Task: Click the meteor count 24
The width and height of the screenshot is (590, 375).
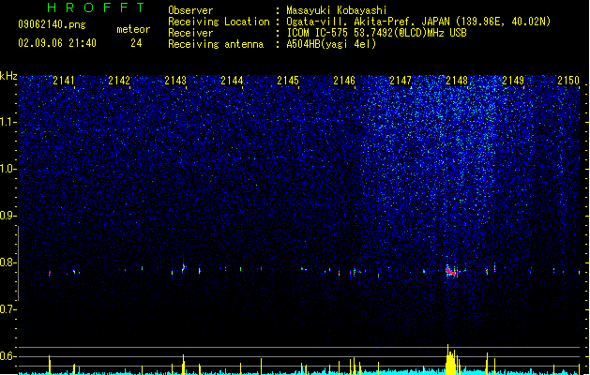Action: tap(136, 43)
